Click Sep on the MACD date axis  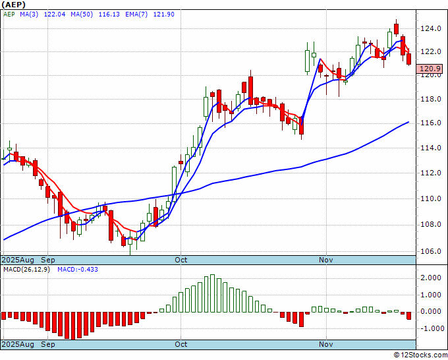point(48,344)
